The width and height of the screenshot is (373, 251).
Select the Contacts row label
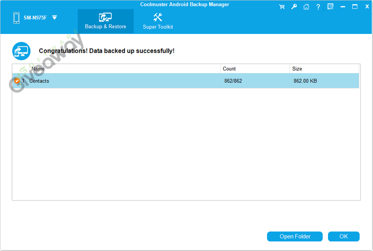39,81
